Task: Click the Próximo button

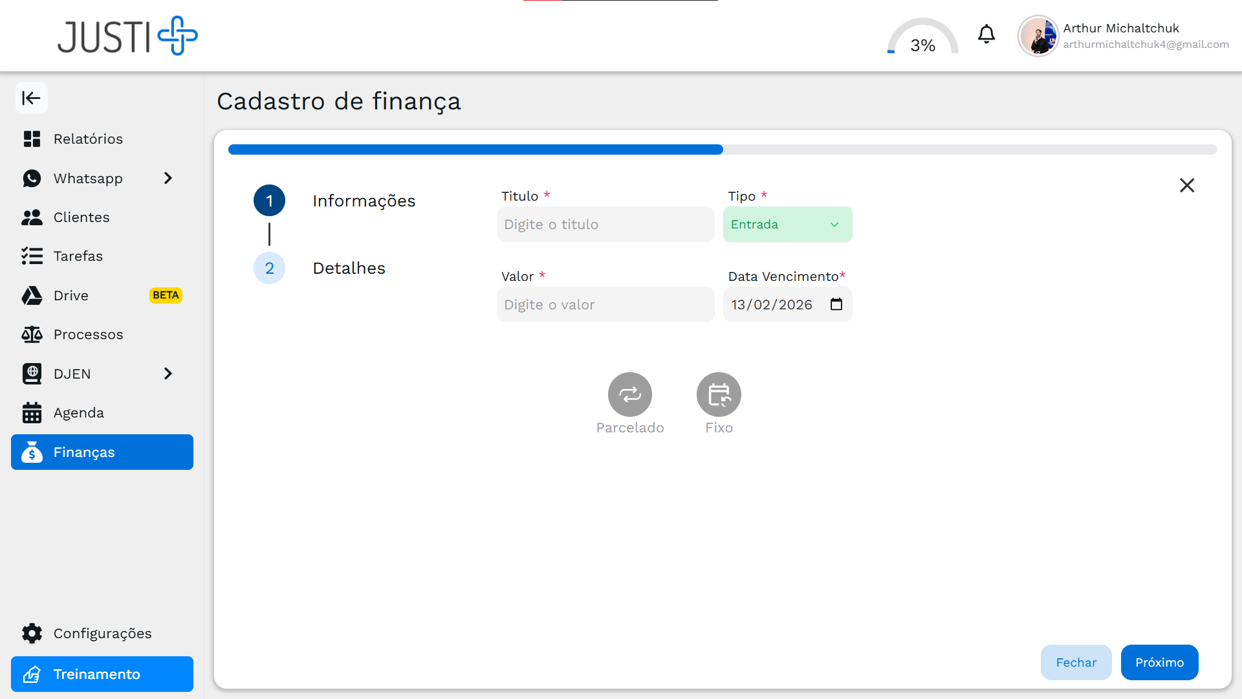Action: pyautogui.click(x=1159, y=662)
